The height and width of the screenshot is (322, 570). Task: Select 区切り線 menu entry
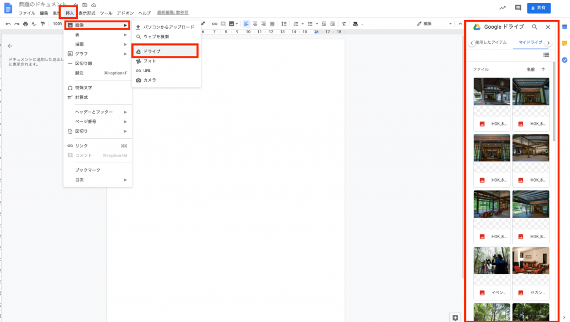pos(97,63)
